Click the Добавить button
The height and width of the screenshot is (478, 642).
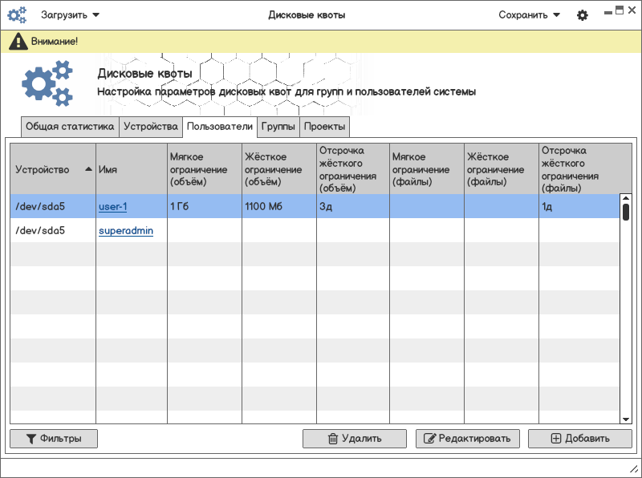[580, 439]
